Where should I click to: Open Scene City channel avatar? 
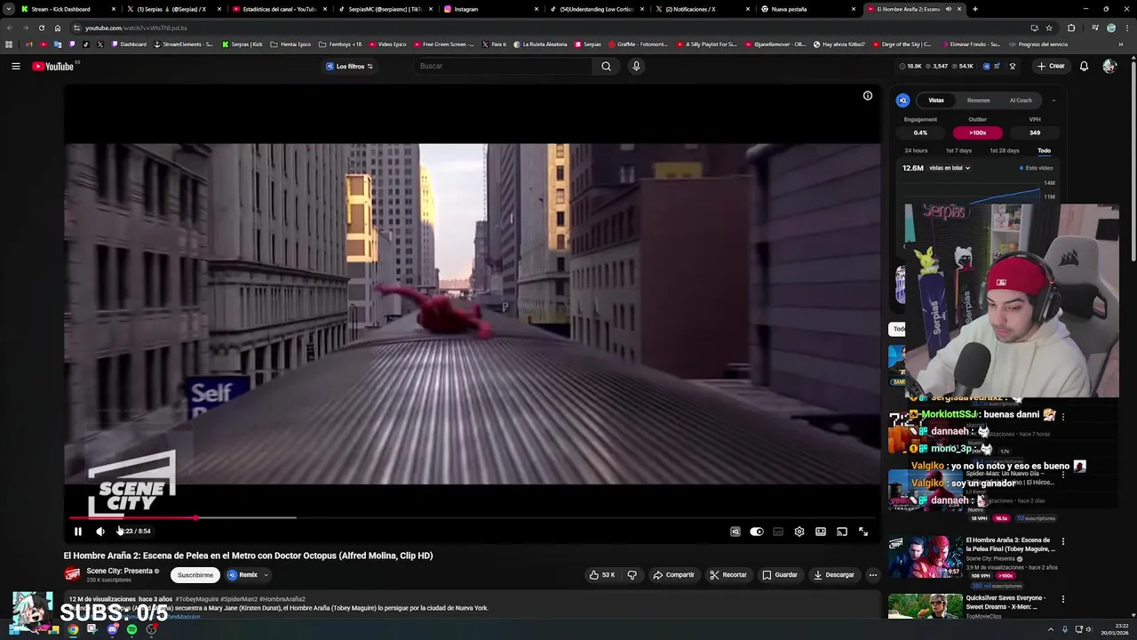click(x=72, y=575)
